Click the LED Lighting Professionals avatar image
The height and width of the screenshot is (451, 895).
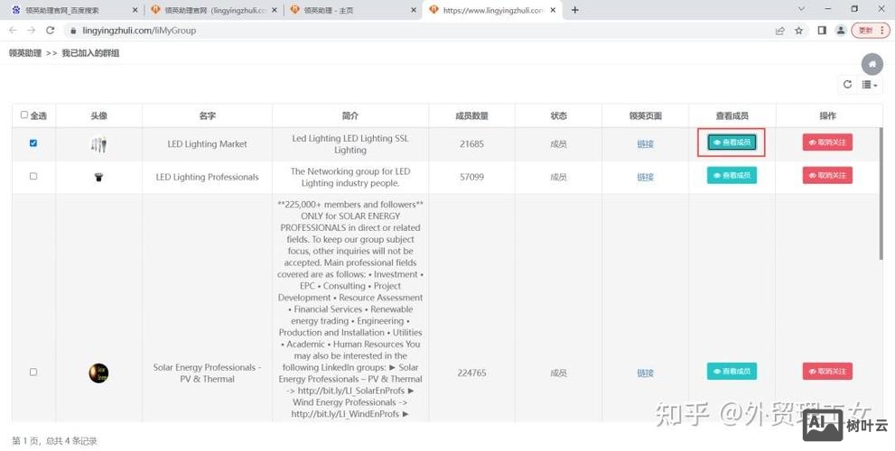point(98,177)
